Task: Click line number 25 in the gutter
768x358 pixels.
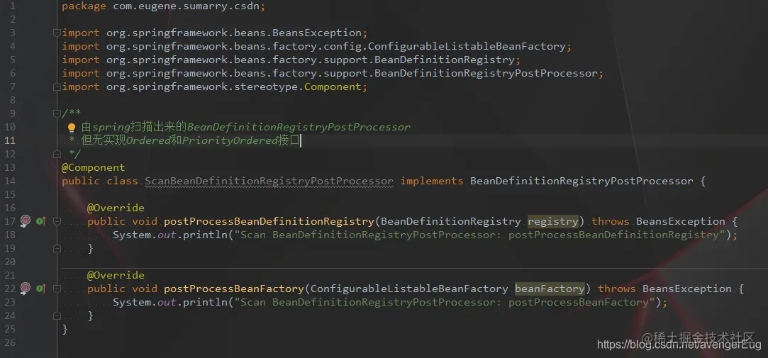Action: (x=10, y=329)
